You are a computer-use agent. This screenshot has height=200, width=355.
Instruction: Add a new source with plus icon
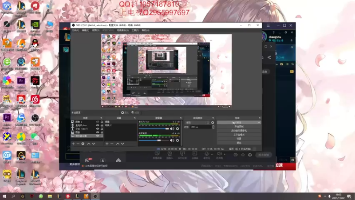tap(73, 144)
